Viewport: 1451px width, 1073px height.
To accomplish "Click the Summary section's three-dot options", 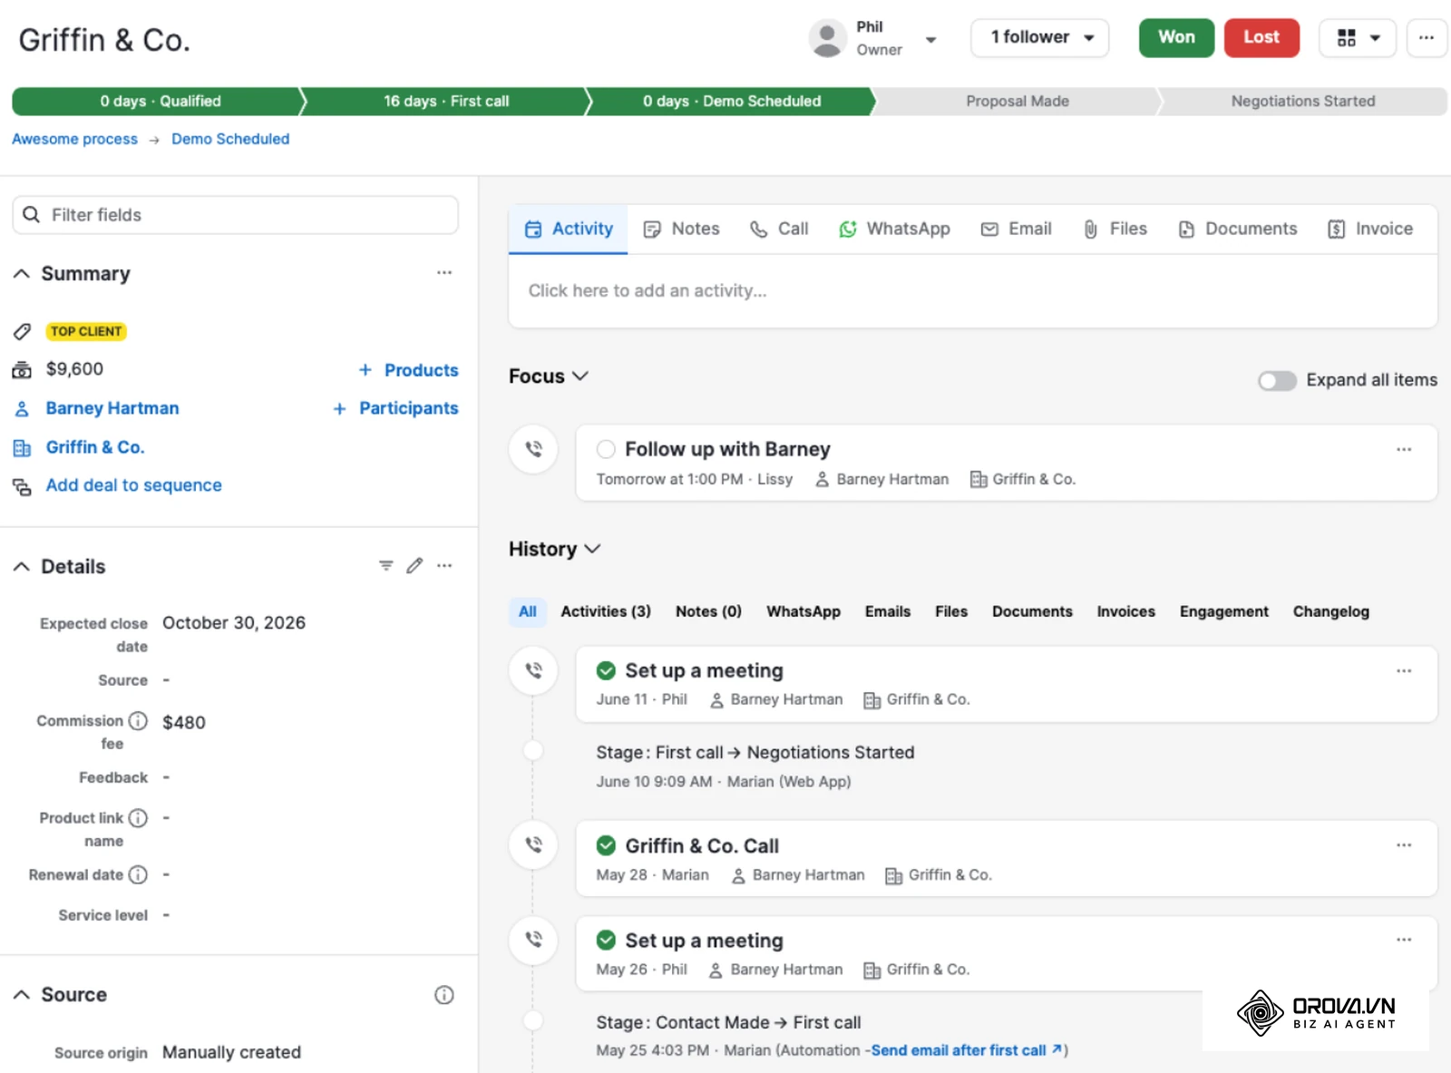I will (443, 273).
